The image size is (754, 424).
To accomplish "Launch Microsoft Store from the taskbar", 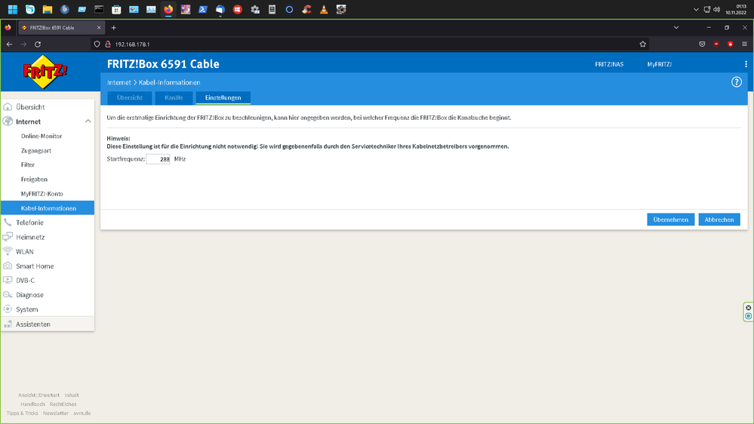I will point(116,9).
